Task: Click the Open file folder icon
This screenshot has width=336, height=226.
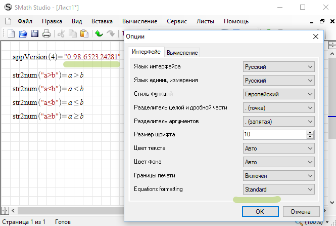Action: coord(23,34)
